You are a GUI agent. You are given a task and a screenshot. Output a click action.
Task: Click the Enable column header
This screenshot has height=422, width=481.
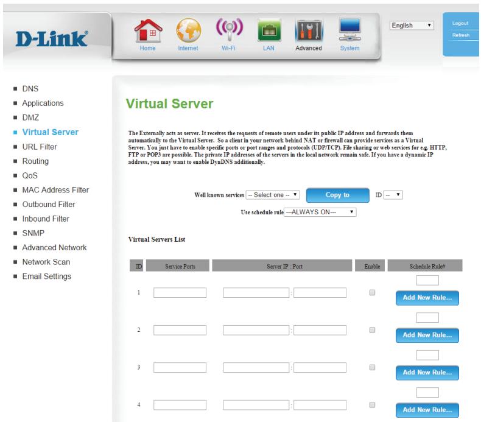tap(370, 266)
